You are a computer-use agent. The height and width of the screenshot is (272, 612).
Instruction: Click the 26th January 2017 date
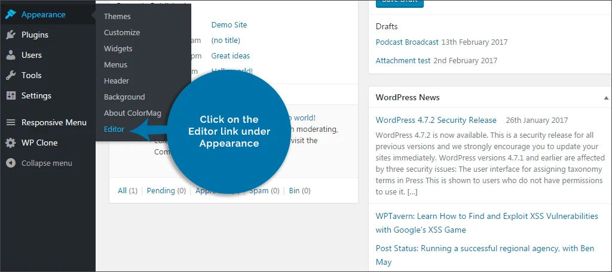(537, 120)
